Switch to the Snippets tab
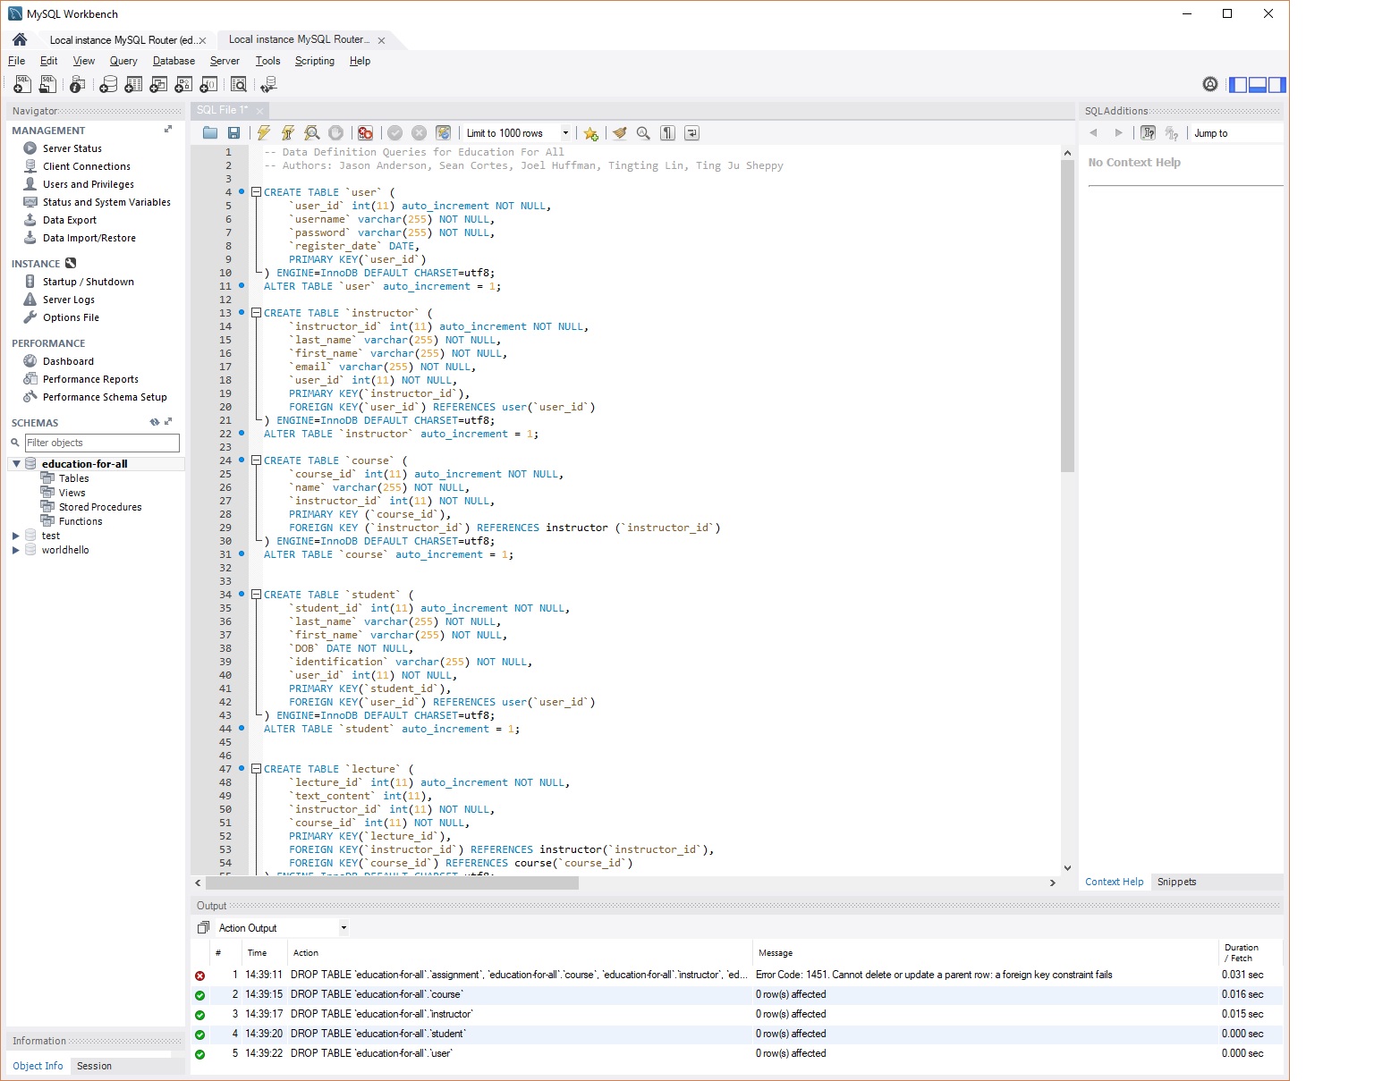Image resolution: width=1374 pixels, height=1081 pixels. (1176, 882)
